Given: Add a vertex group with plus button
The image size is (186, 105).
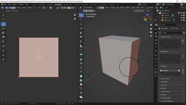Looking at the screenshot, I should [183, 40].
